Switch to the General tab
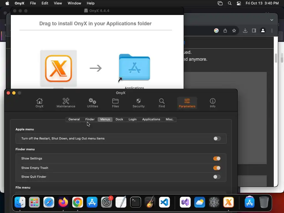Image resolution: width=284 pixels, height=213 pixels. [x=74, y=119]
